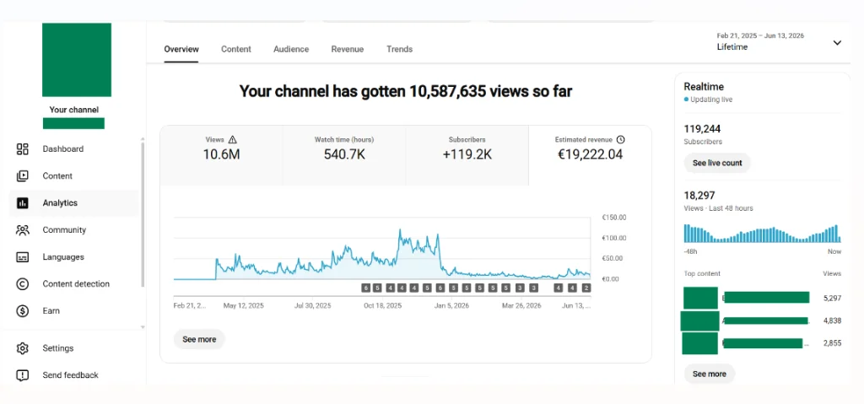Open the Languages subtitles icon
Viewport: 864px width, 404px height.
[x=22, y=257]
